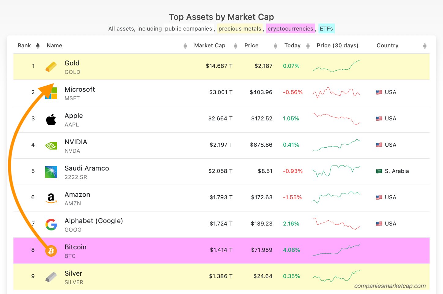Click the Amazon logo icon
443x294 pixels.
point(51,198)
